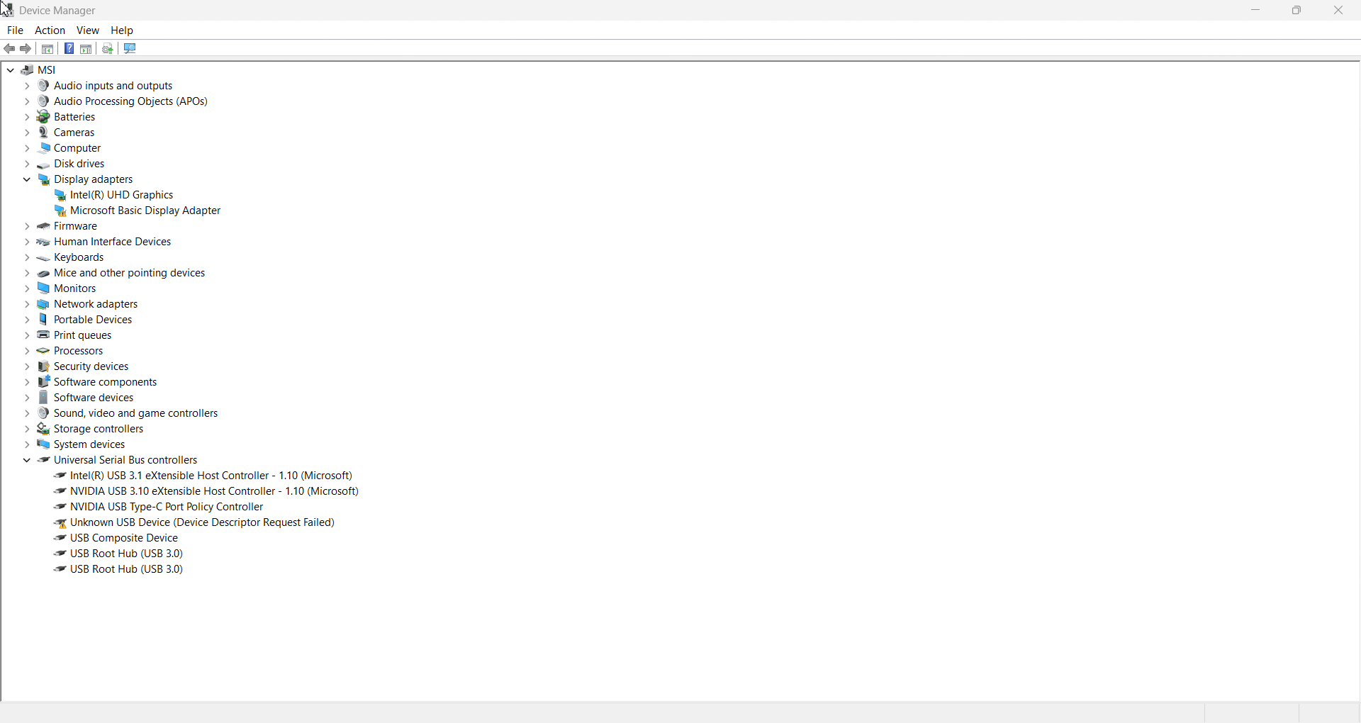Open the View menu

coord(88,30)
